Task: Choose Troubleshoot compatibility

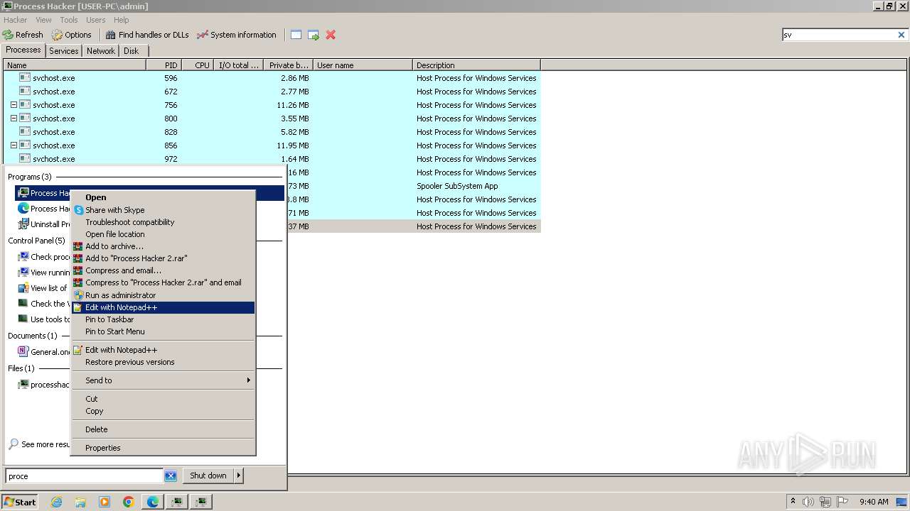Action: (163, 222)
